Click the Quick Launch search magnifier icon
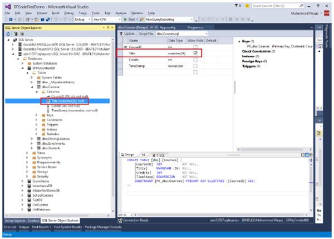This screenshot has width=334, height=239. coord(301,4)
